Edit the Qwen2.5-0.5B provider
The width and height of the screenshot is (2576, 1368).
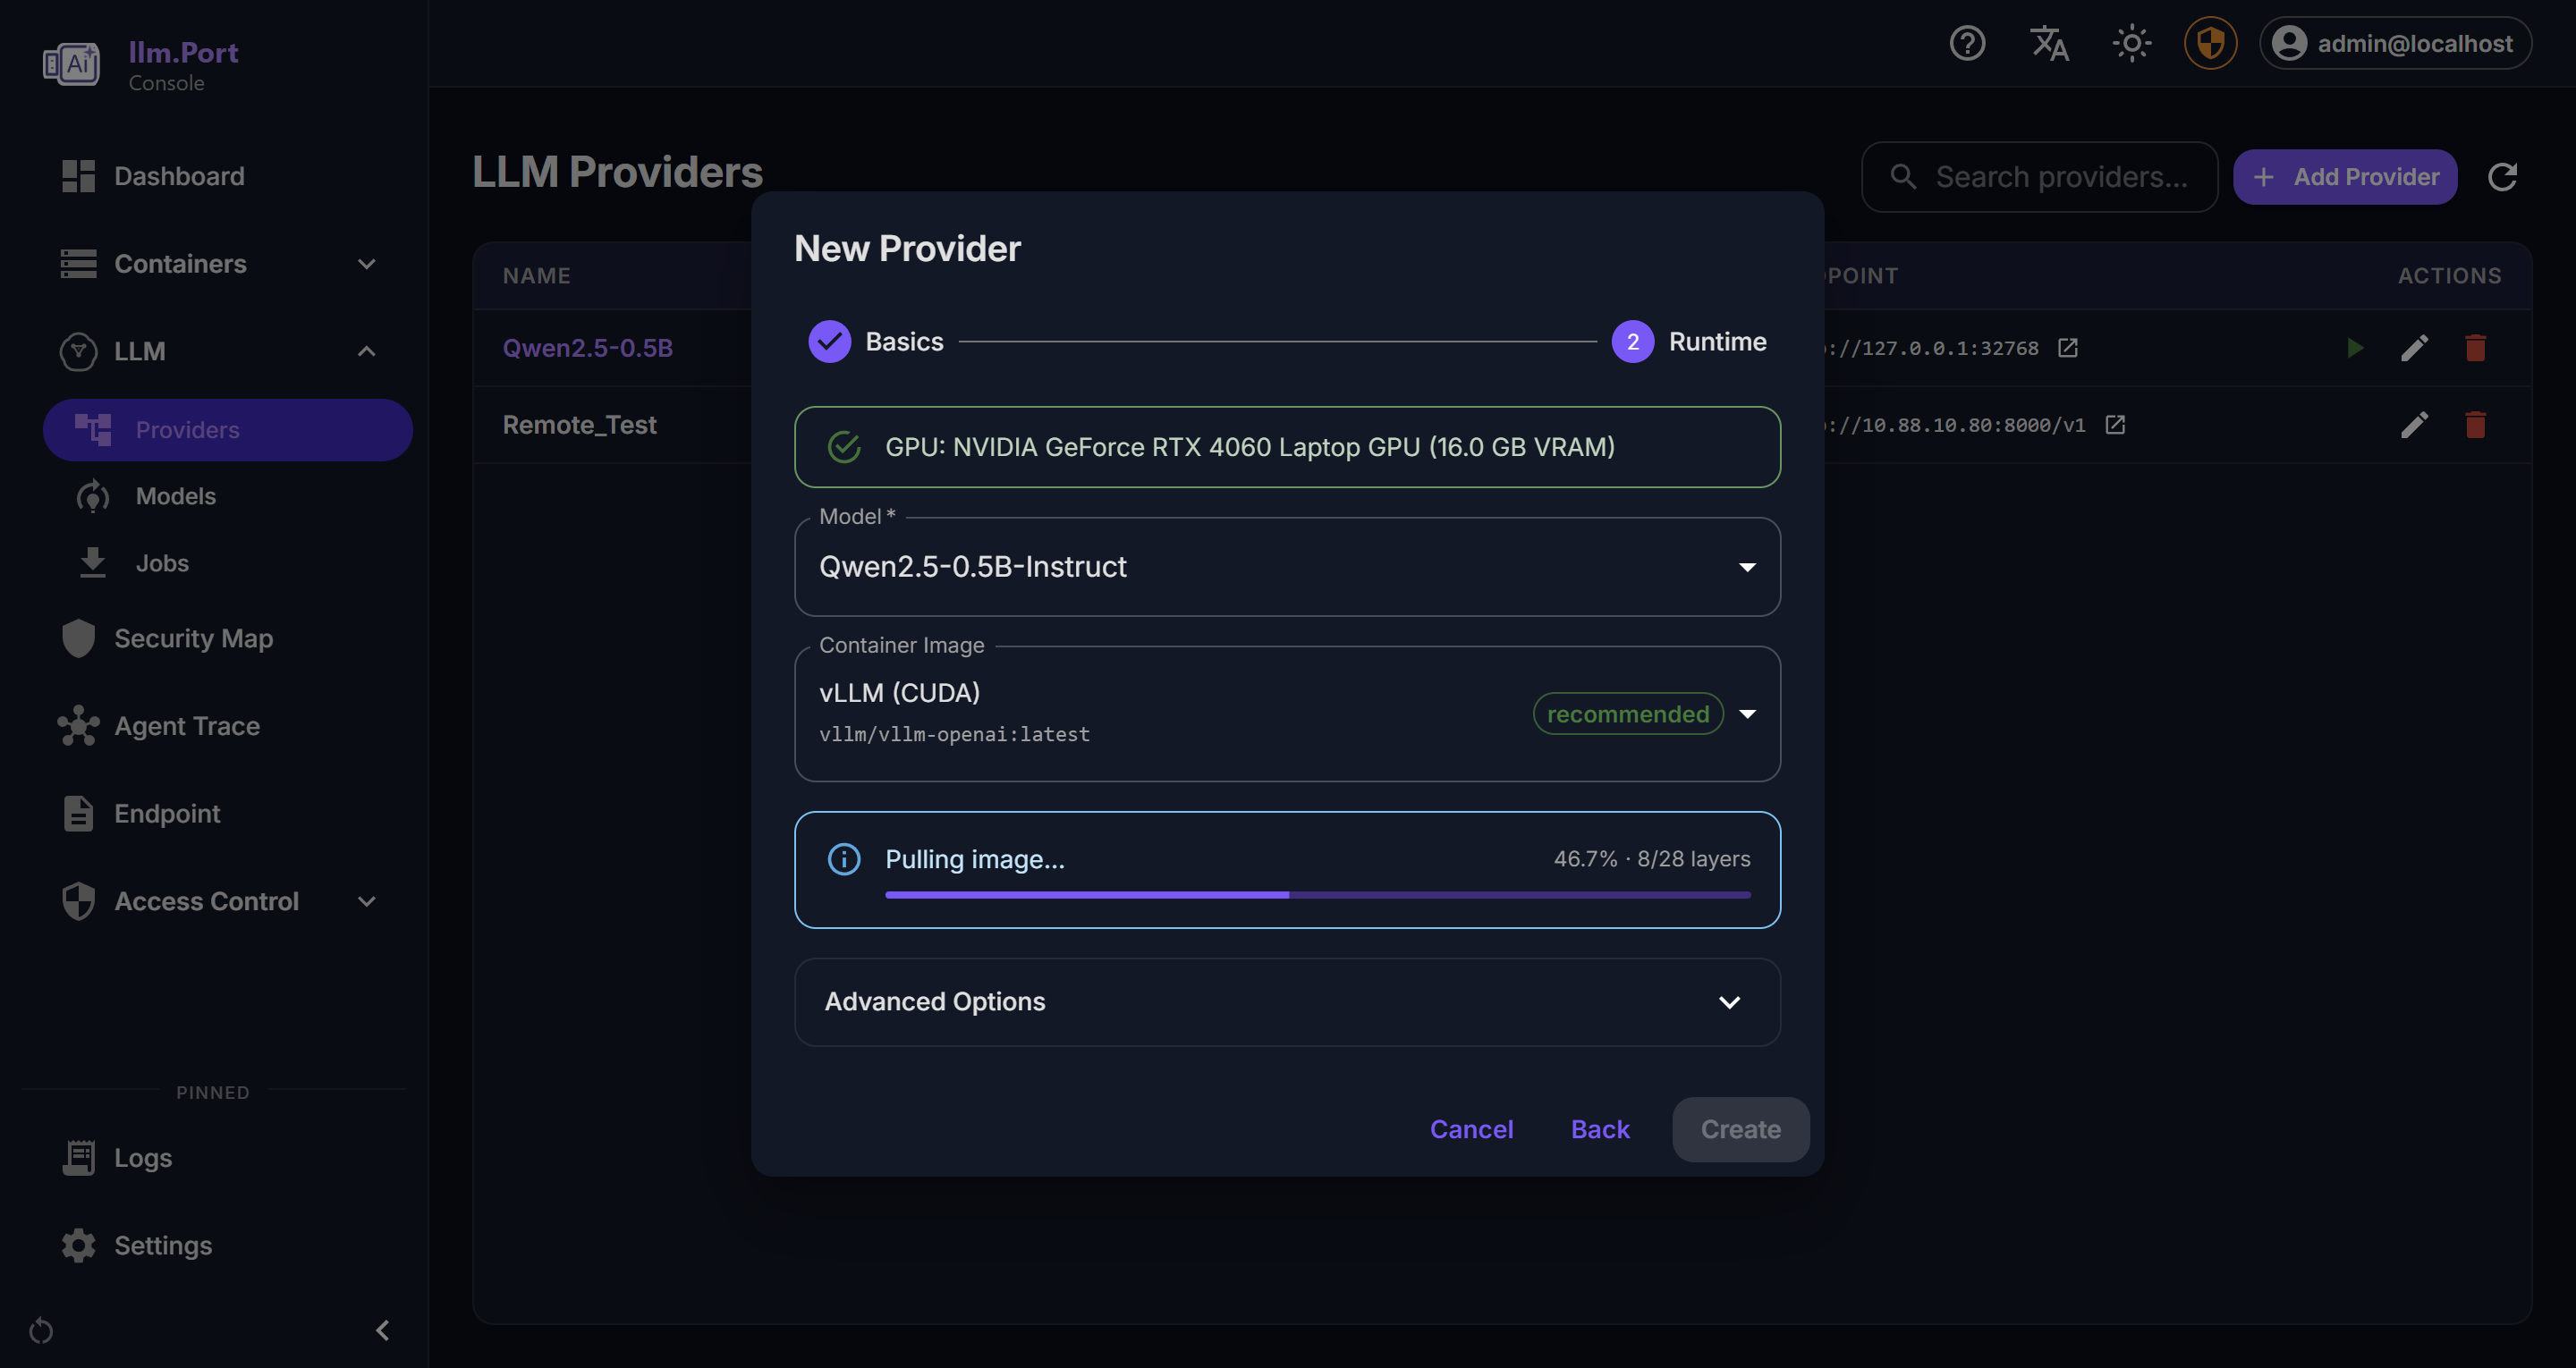click(x=2414, y=348)
